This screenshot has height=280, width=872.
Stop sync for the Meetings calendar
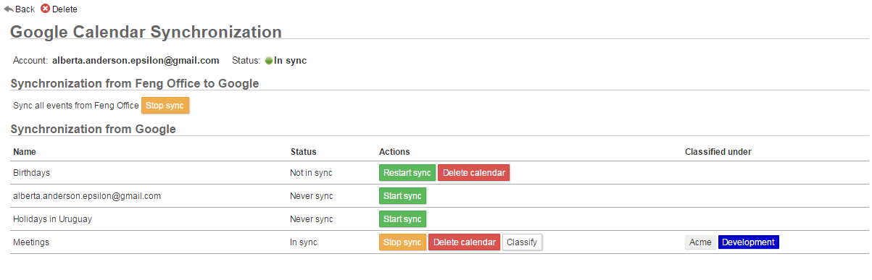pos(402,242)
